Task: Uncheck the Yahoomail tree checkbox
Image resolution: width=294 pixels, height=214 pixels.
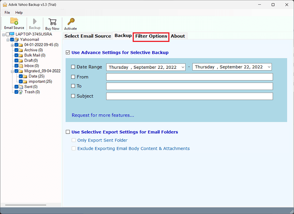Action: [x=12, y=39]
